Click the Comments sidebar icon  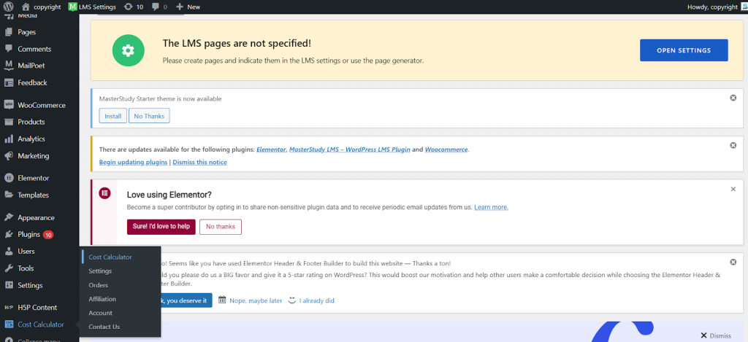9,49
